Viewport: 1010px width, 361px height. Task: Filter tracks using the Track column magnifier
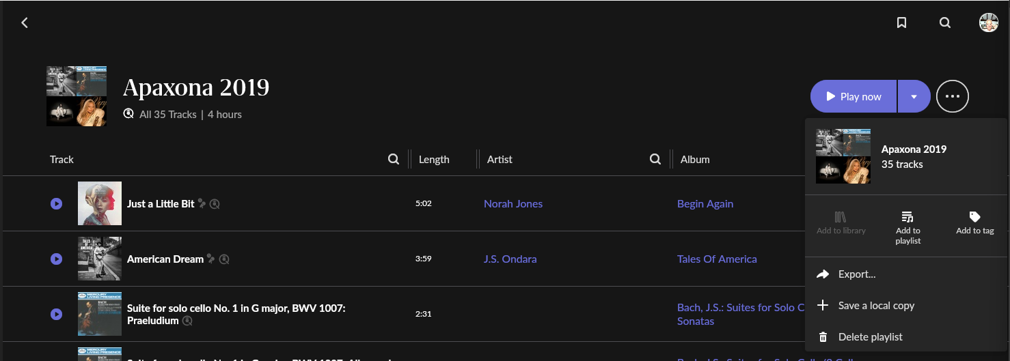pos(394,159)
